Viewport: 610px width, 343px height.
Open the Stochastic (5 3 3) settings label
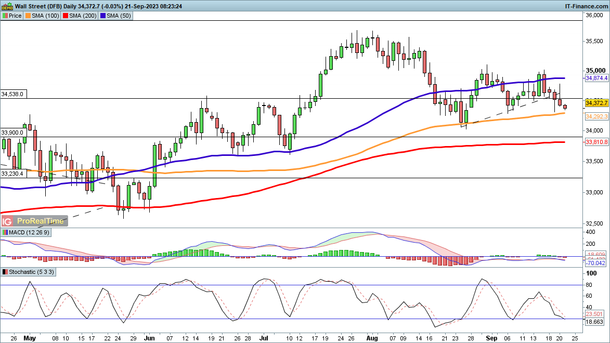pyautogui.click(x=31, y=272)
